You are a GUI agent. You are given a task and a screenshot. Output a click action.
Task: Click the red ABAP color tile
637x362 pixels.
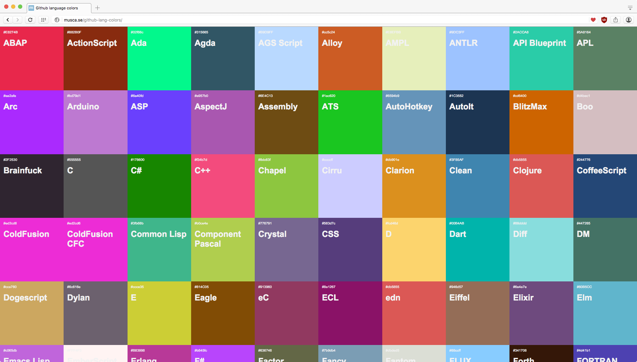click(x=32, y=58)
